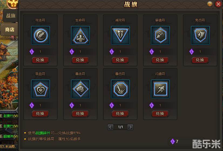Select the 暴伤符 octagon sword icon
Image resolution: width=223 pixels, height=151 pixels.
pos(120,89)
